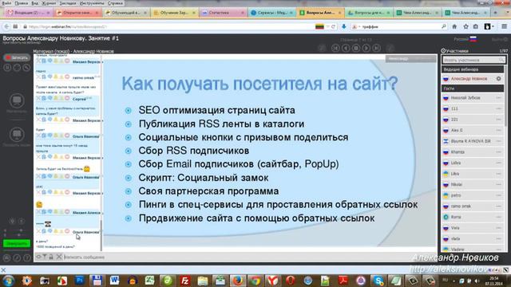Open Photoshop from the taskbar
This screenshot has height=287, width=511.
80,280
